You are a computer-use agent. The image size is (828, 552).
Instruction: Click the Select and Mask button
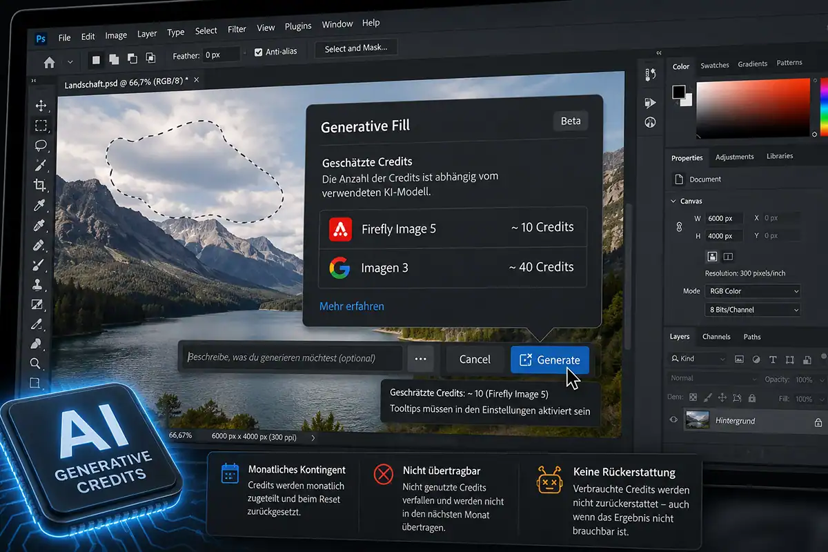click(356, 48)
